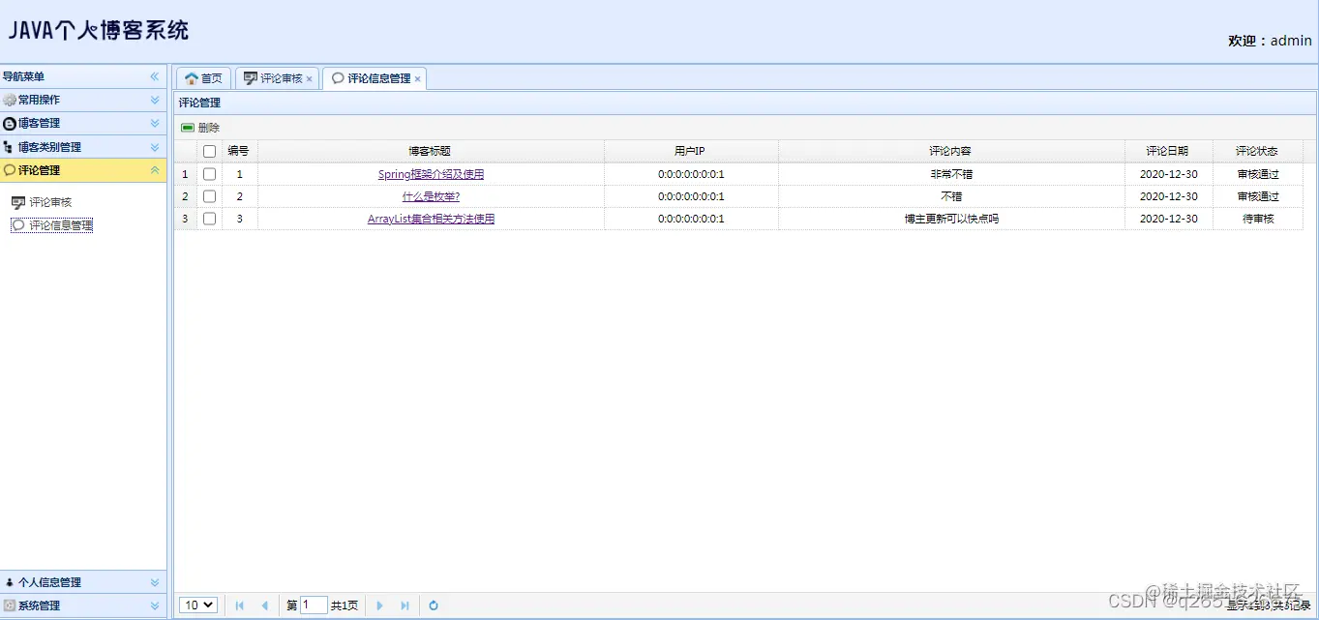Sort by the 评论内容 column header

pos(951,151)
